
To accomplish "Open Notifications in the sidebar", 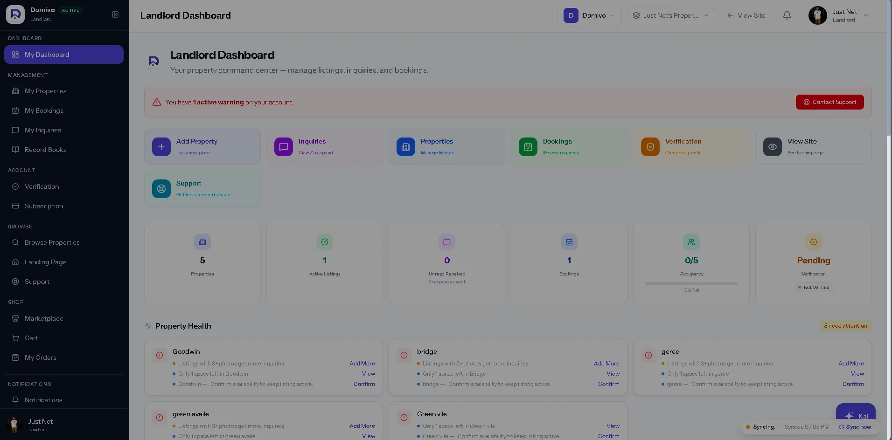I will [x=64, y=400].
